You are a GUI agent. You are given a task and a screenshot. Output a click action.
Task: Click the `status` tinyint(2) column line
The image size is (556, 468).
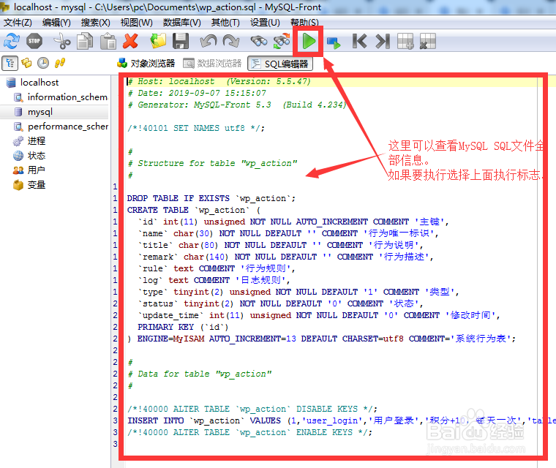point(280,303)
